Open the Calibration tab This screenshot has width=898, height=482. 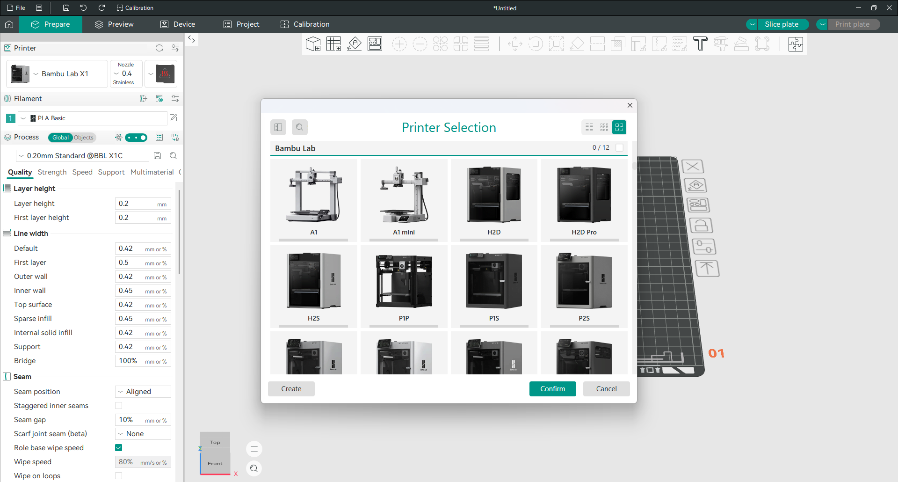[x=305, y=24]
